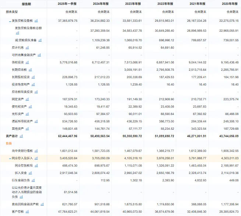The height and width of the screenshot is (216, 241).
Task: Open chart icon for 减:贷款损失准备
Action: click(40, 40)
